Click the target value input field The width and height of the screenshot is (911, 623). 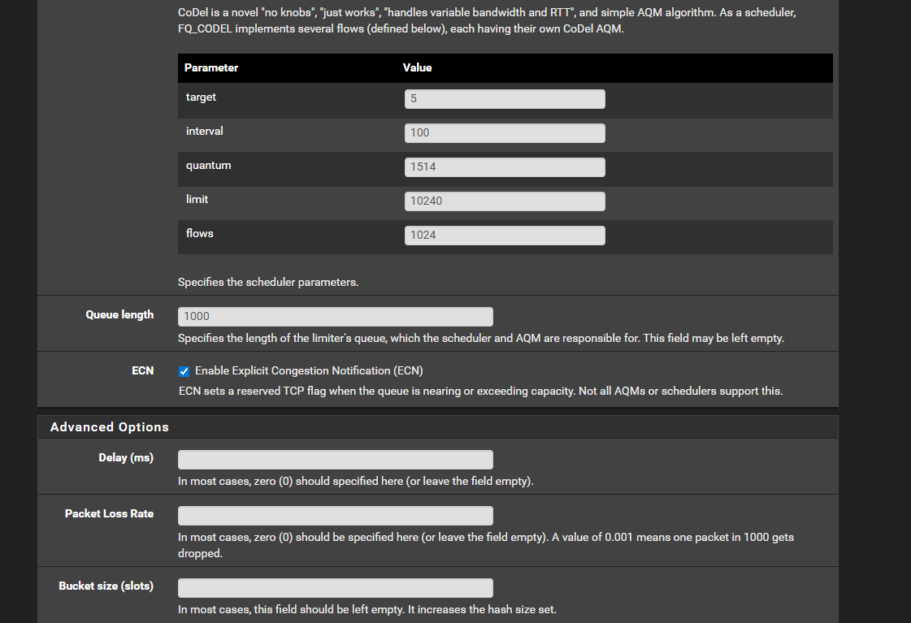coord(504,99)
